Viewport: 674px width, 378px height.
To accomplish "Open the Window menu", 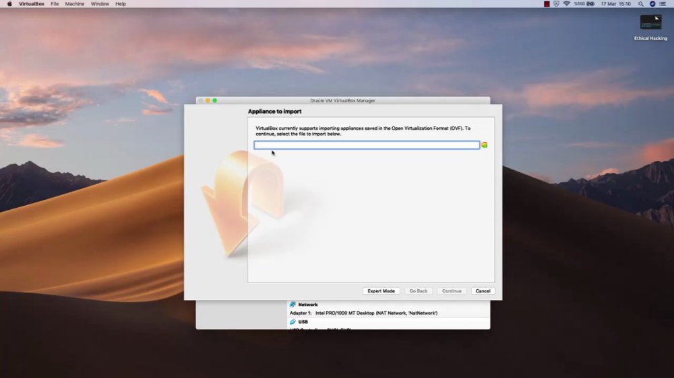I will click(x=100, y=4).
